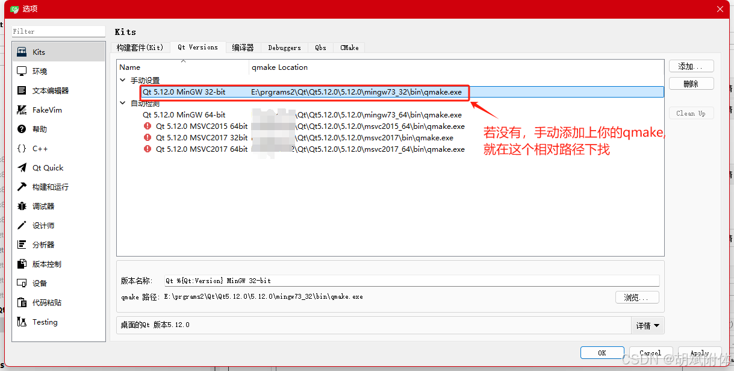Viewport: 734px width, 371px height.
Task: Click the Cancel button
Action: [x=651, y=353]
